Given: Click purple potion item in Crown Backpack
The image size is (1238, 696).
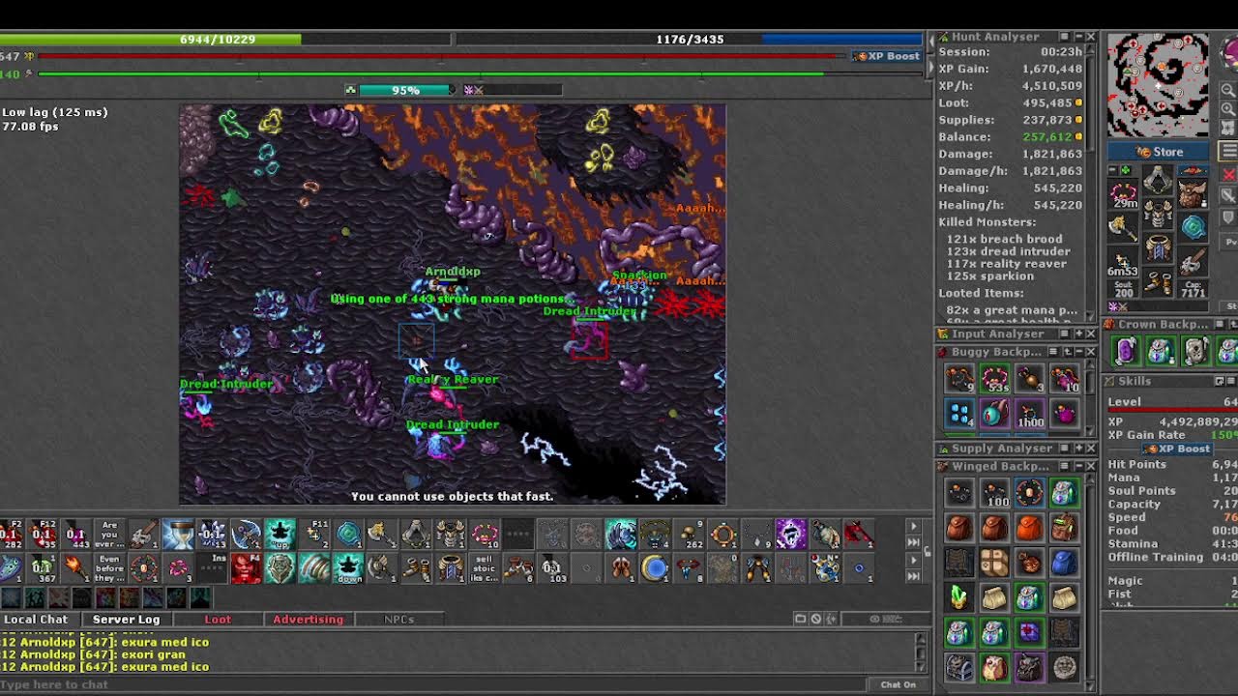Looking at the screenshot, I should click(1126, 351).
